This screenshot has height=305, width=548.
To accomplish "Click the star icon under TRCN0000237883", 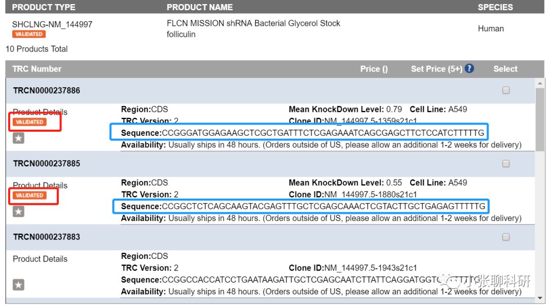I will 18,285.
